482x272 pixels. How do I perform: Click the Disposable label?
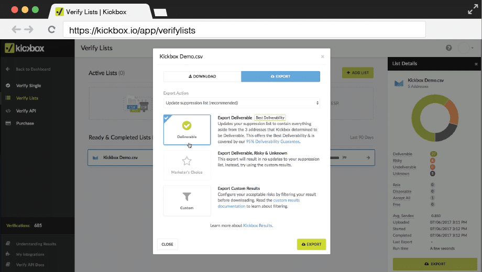click(x=402, y=191)
